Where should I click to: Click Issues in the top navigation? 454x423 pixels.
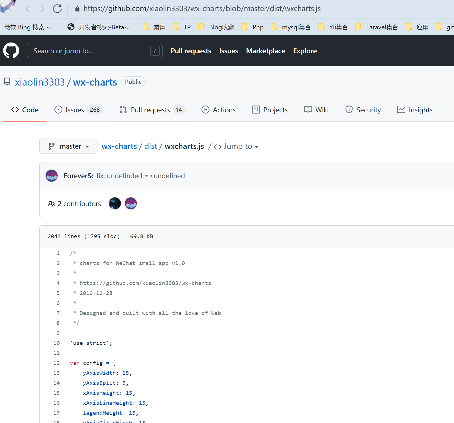229,51
